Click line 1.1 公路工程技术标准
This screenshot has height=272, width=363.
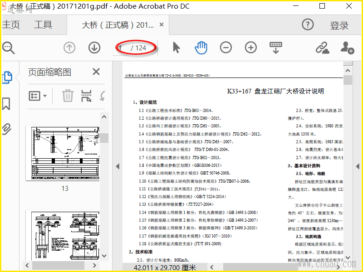(176, 111)
